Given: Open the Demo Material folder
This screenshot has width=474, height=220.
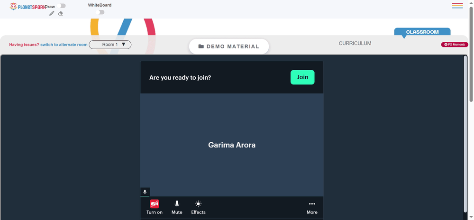Looking at the screenshot, I should tap(229, 46).
